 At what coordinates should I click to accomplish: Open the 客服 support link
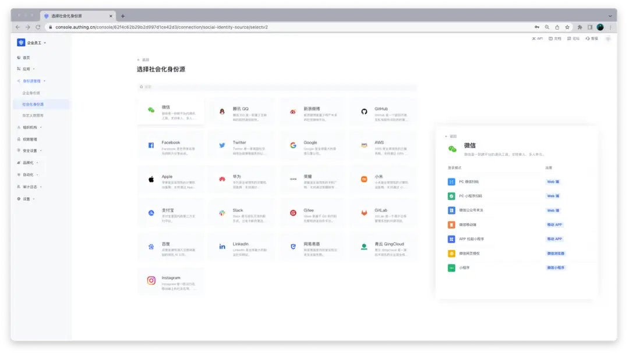coord(592,38)
